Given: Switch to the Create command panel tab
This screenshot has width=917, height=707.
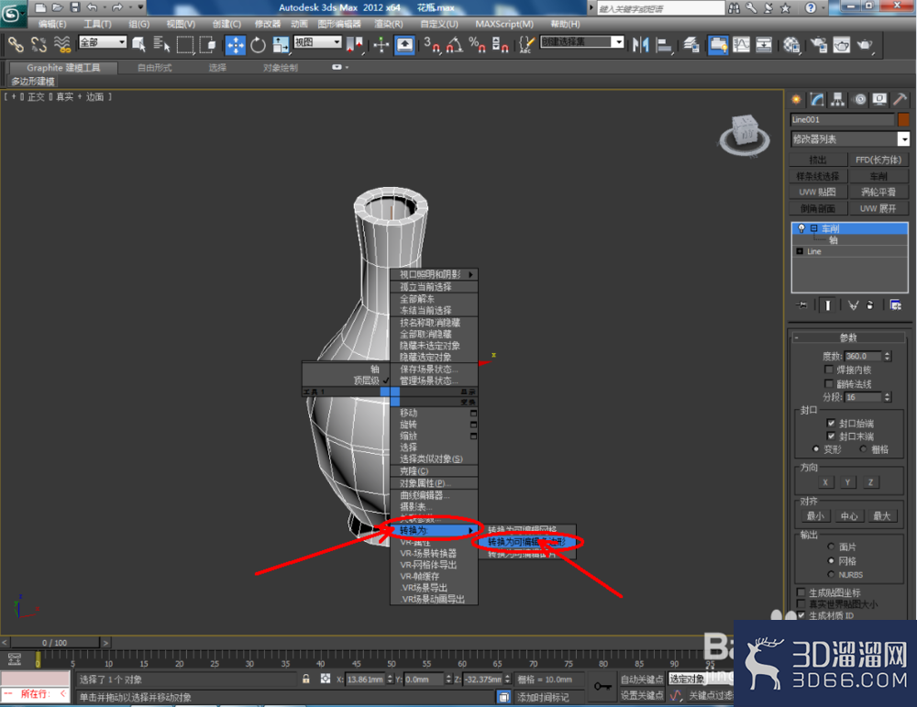Looking at the screenshot, I should point(796,99).
